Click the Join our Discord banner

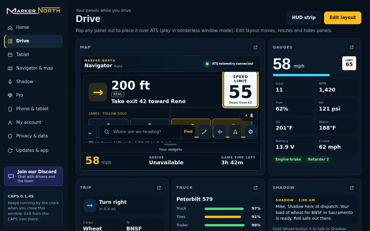tap(33, 176)
